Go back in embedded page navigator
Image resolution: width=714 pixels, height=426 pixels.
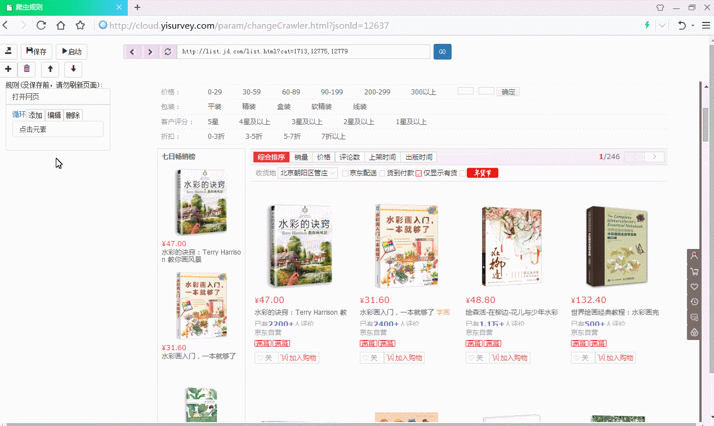133,52
